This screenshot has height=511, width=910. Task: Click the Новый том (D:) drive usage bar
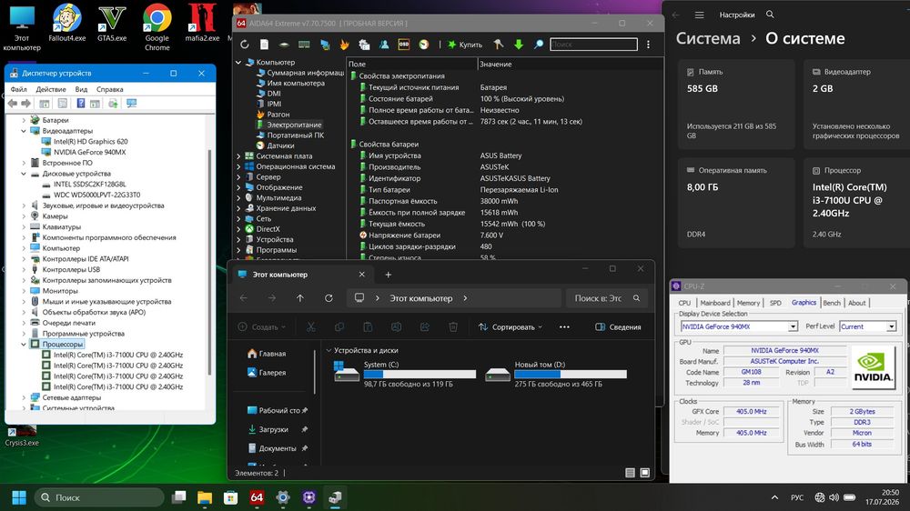[571, 374]
